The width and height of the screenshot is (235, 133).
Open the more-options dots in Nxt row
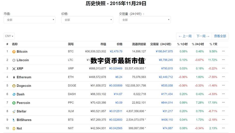tap(223, 128)
